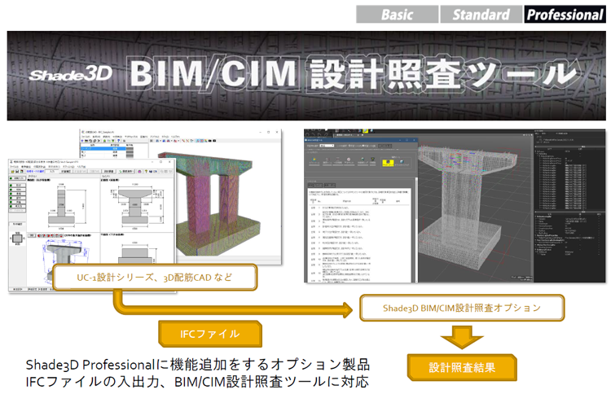Click the 設計照査結果 label

point(462,367)
